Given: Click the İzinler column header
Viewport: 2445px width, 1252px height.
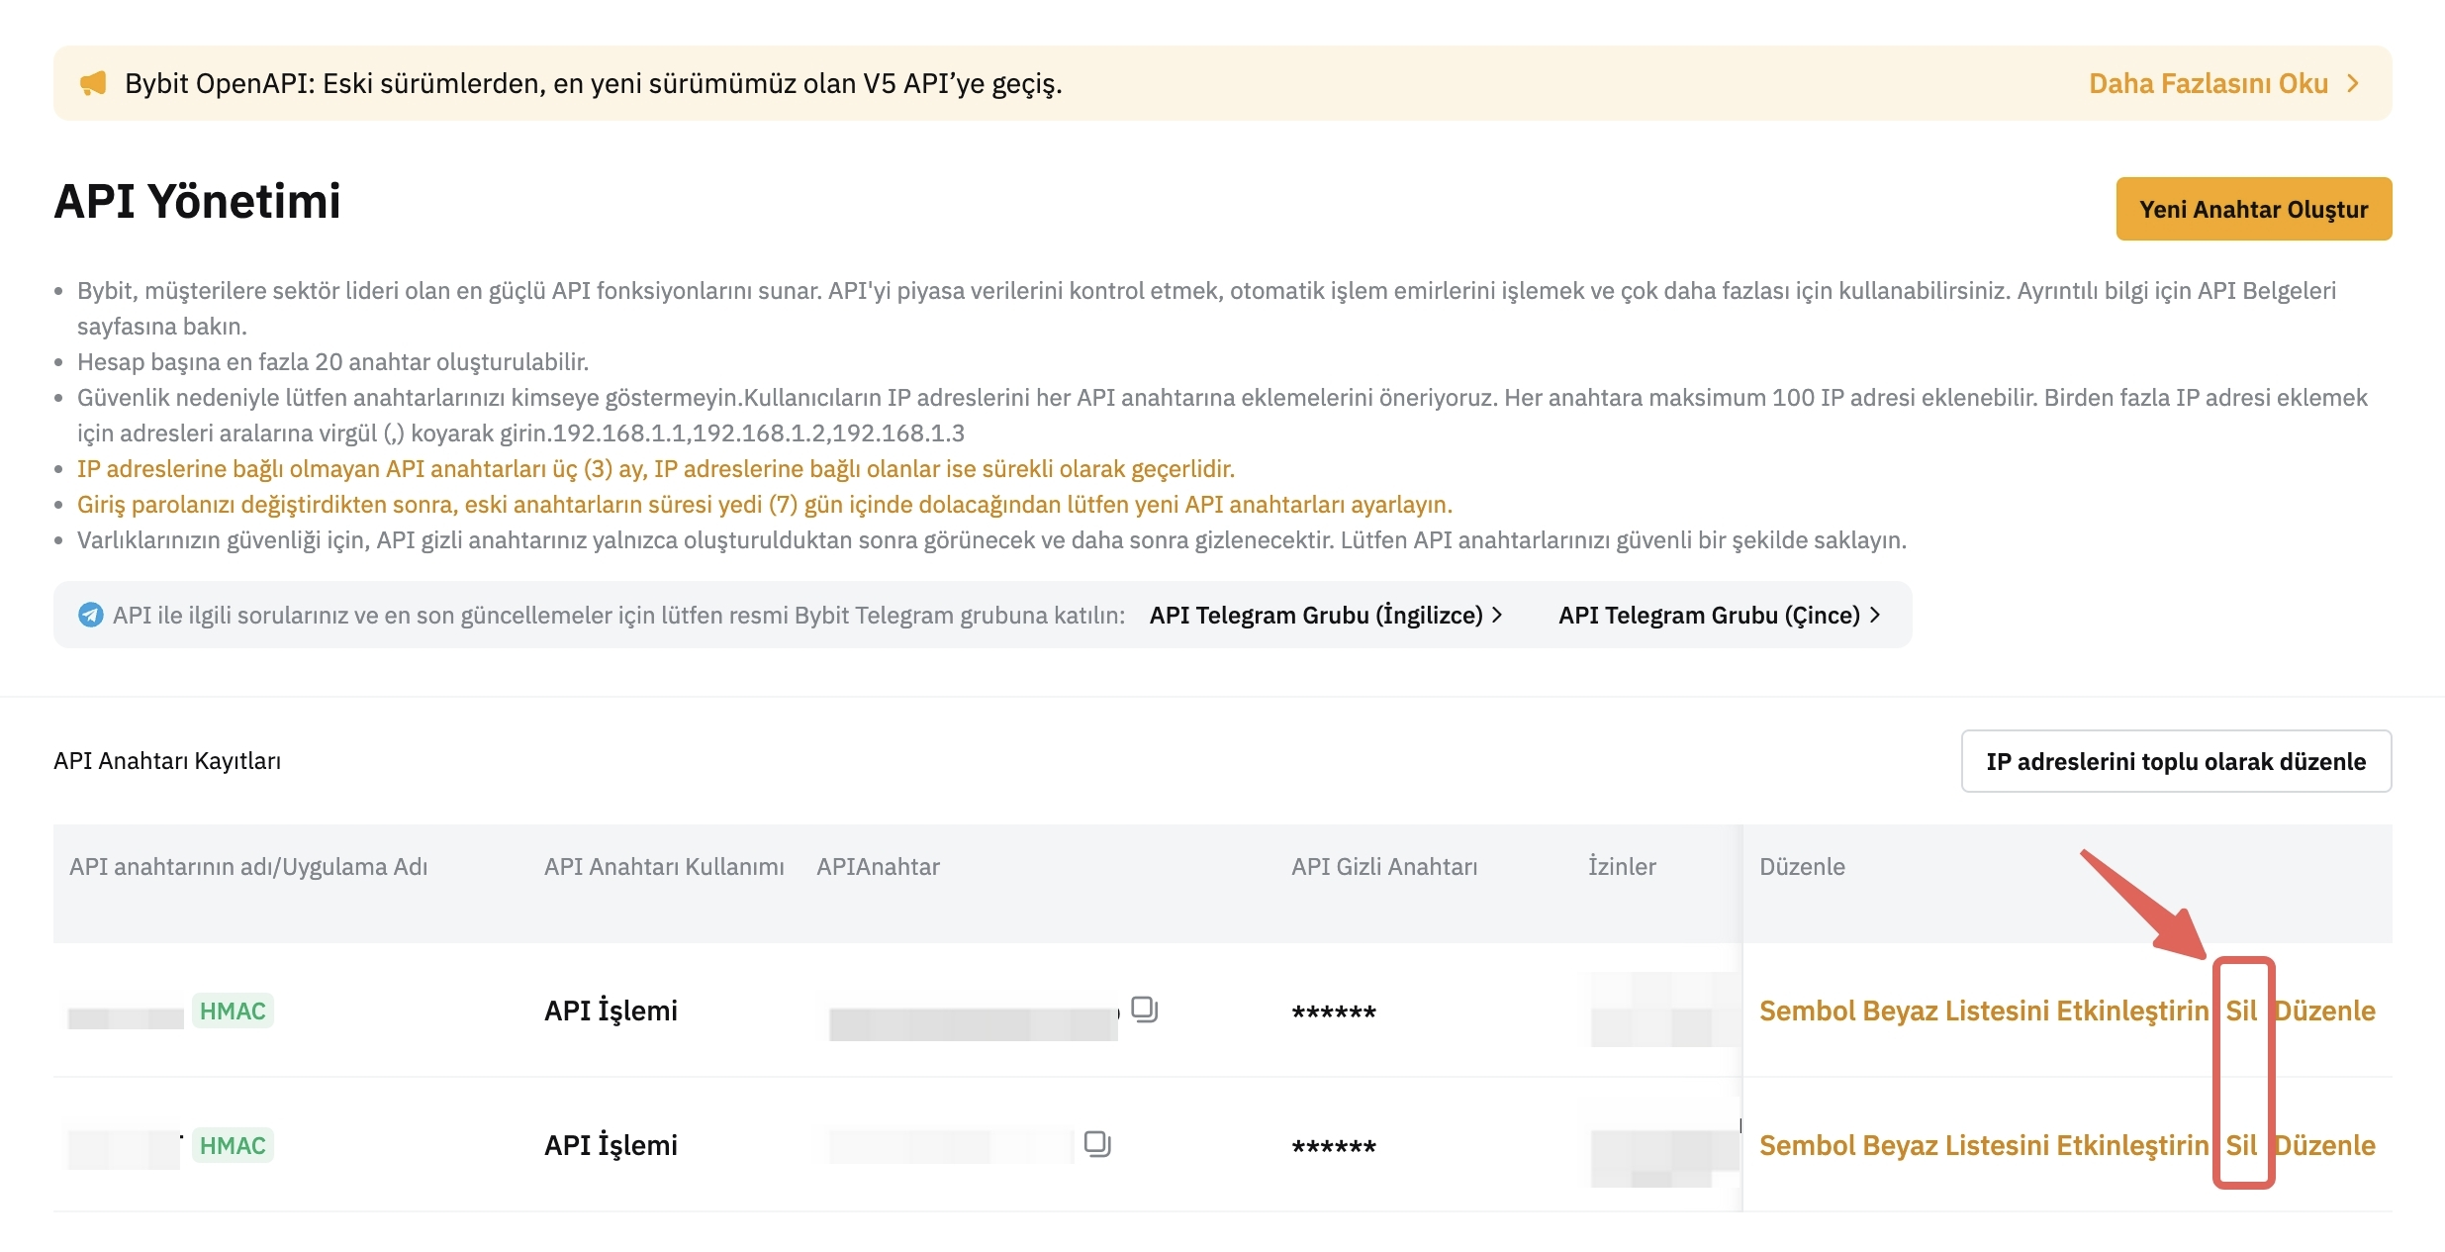Looking at the screenshot, I should coord(1621,867).
